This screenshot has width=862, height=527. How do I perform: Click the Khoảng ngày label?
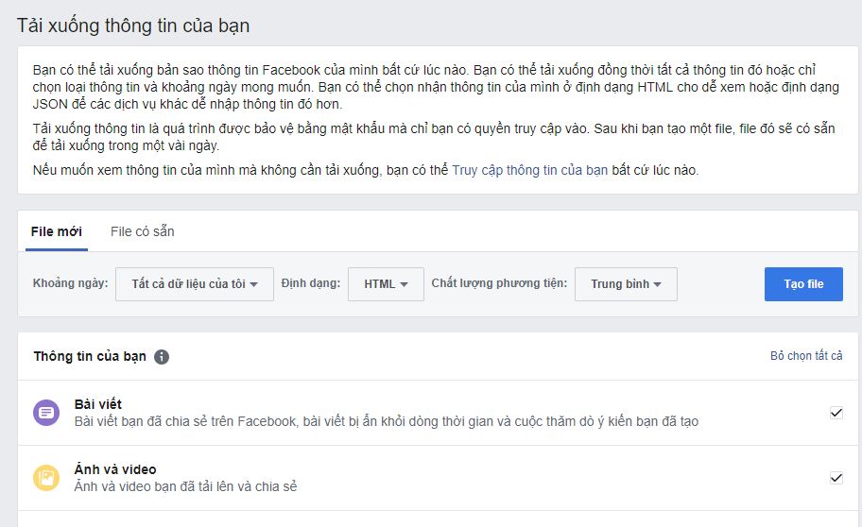click(x=70, y=283)
